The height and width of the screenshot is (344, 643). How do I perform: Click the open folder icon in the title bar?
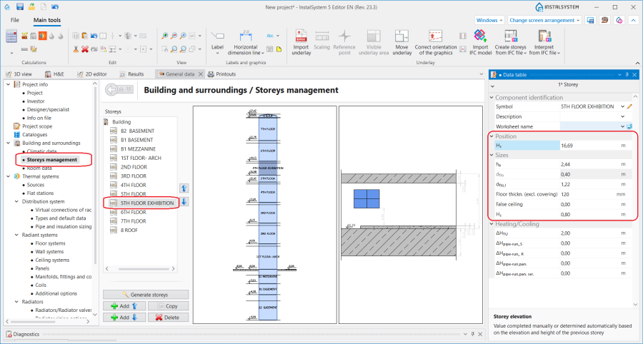click(x=31, y=7)
